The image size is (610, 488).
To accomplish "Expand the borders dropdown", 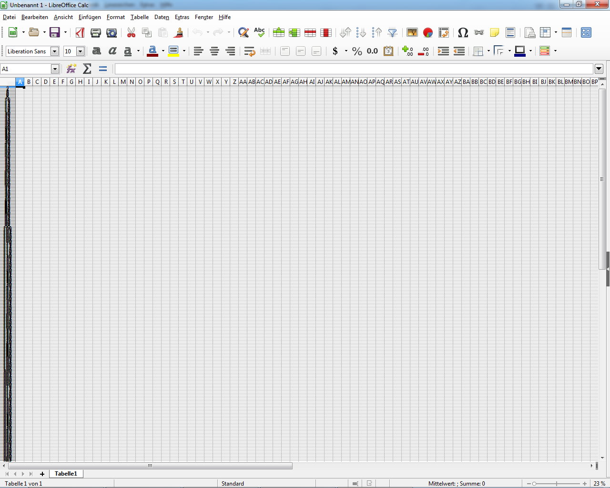I will tap(488, 51).
